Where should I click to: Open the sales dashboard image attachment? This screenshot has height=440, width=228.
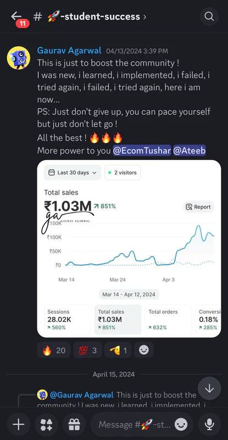tap(129, 249)
